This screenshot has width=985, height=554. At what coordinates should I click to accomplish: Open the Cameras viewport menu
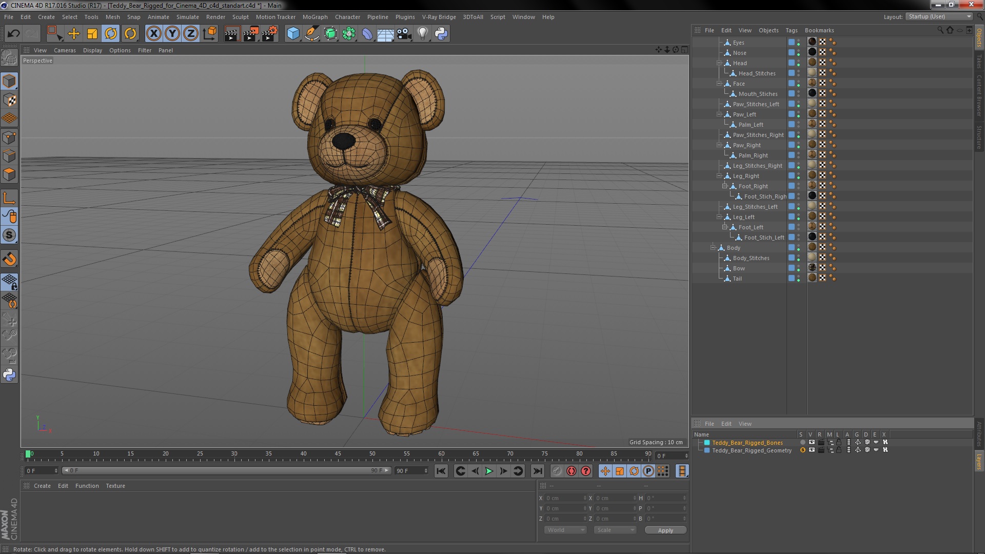[x=65, y=50]
